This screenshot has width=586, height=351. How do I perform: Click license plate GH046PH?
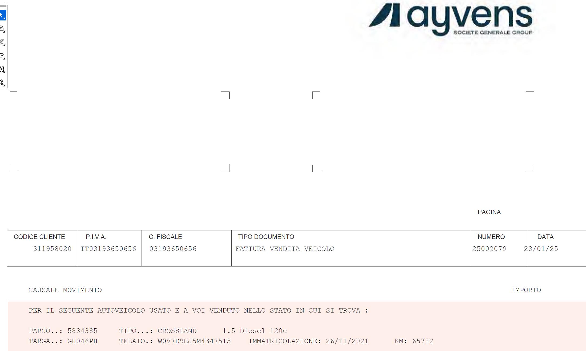coord(82,341)
